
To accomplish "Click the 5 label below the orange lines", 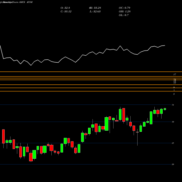I will click(174, 94).
